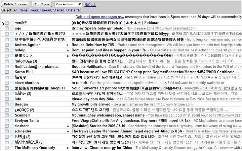Star the Scannell message

tap(12, 115)
